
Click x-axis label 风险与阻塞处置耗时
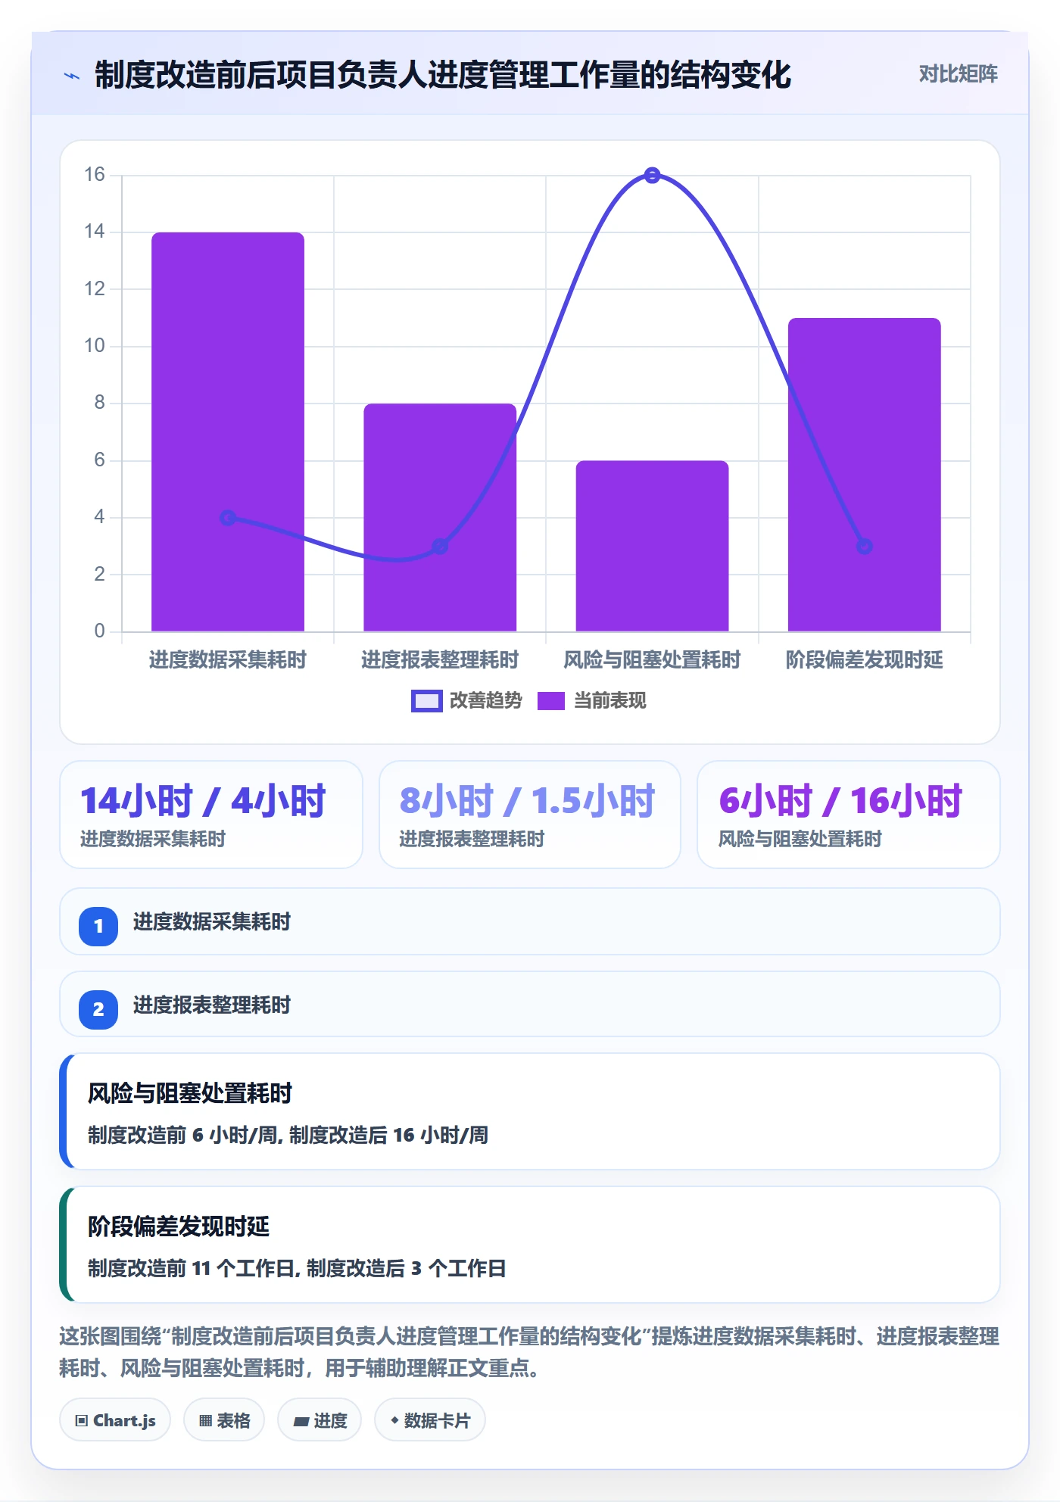pyautogui.click(x=652, y=660)
